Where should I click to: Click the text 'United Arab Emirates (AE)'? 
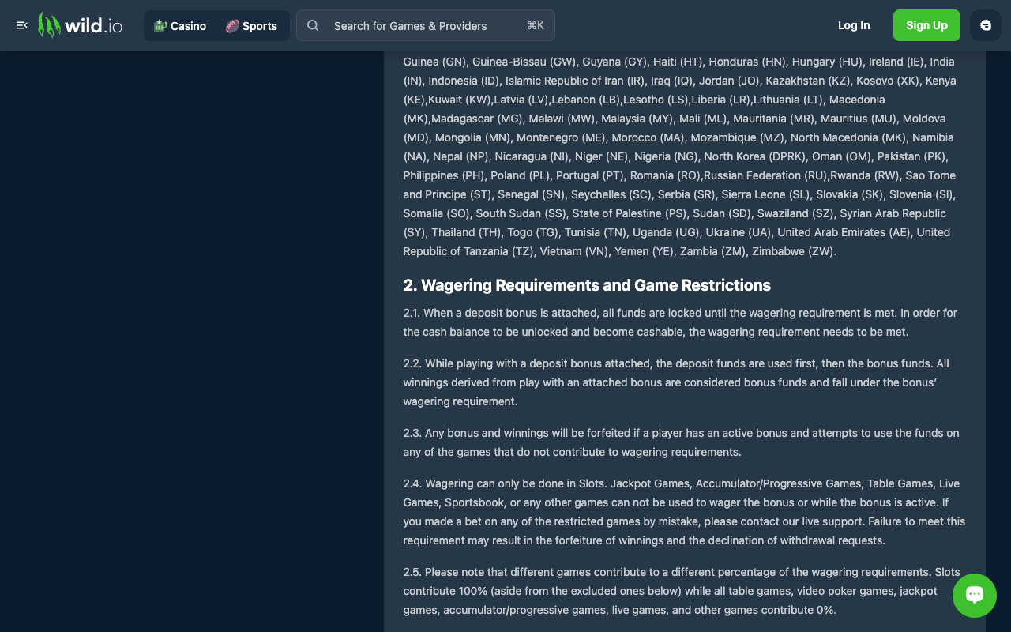[844, 232]
